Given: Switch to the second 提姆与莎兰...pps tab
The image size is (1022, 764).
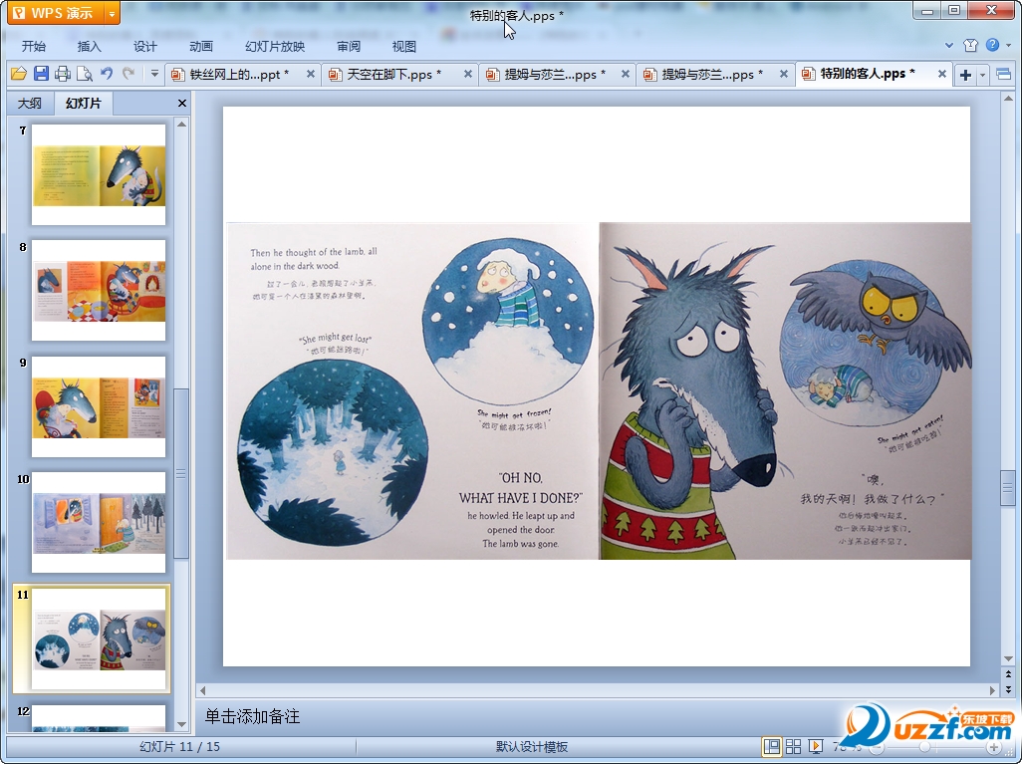Looking at the screenshot, I should pyautogui.click(x=712, y=75).
